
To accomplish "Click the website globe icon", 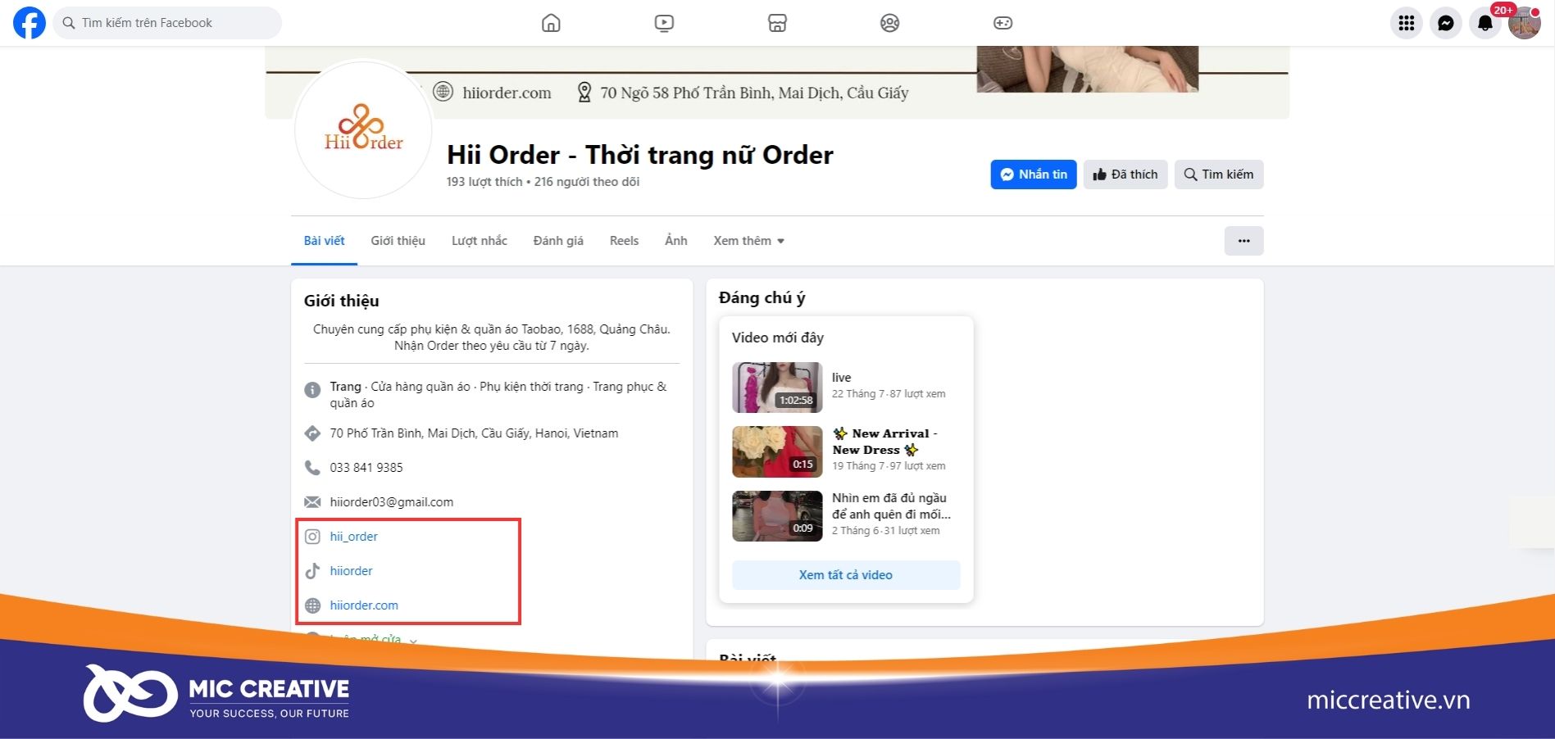I will click(x=312, y=605).
